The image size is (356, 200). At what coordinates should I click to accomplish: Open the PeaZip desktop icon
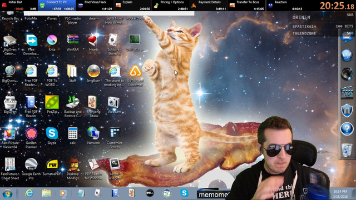coord(52,102)
